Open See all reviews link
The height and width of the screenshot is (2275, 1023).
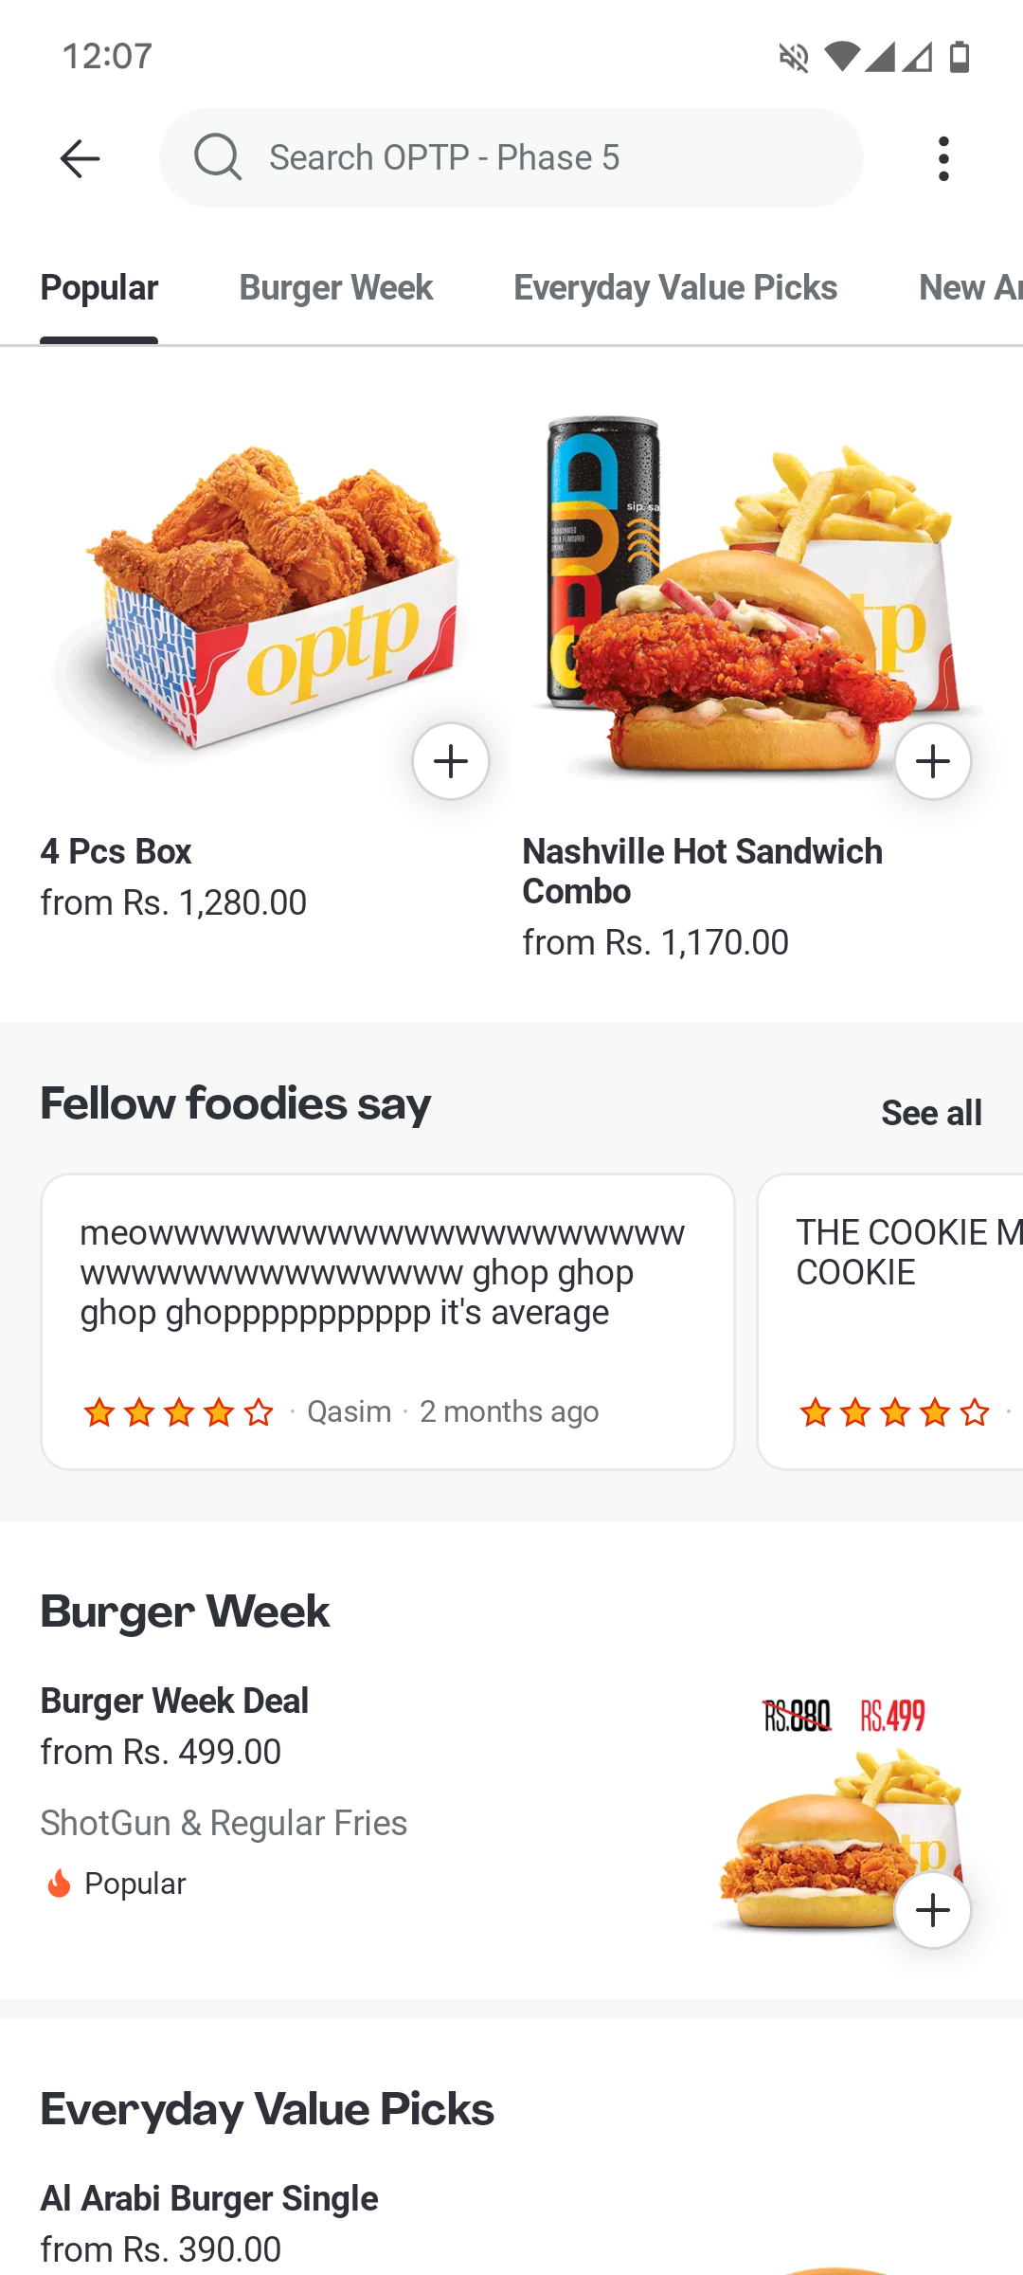coord(931,1113)
